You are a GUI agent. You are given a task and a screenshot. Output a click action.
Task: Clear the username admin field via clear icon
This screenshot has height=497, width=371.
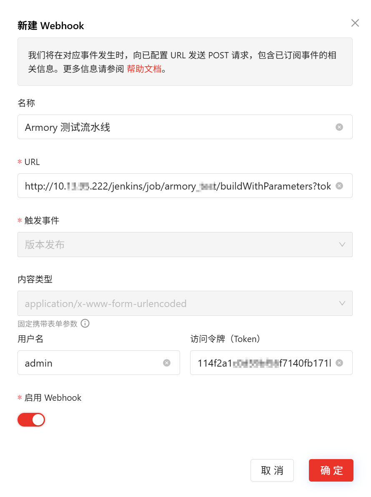pos(166,363)
